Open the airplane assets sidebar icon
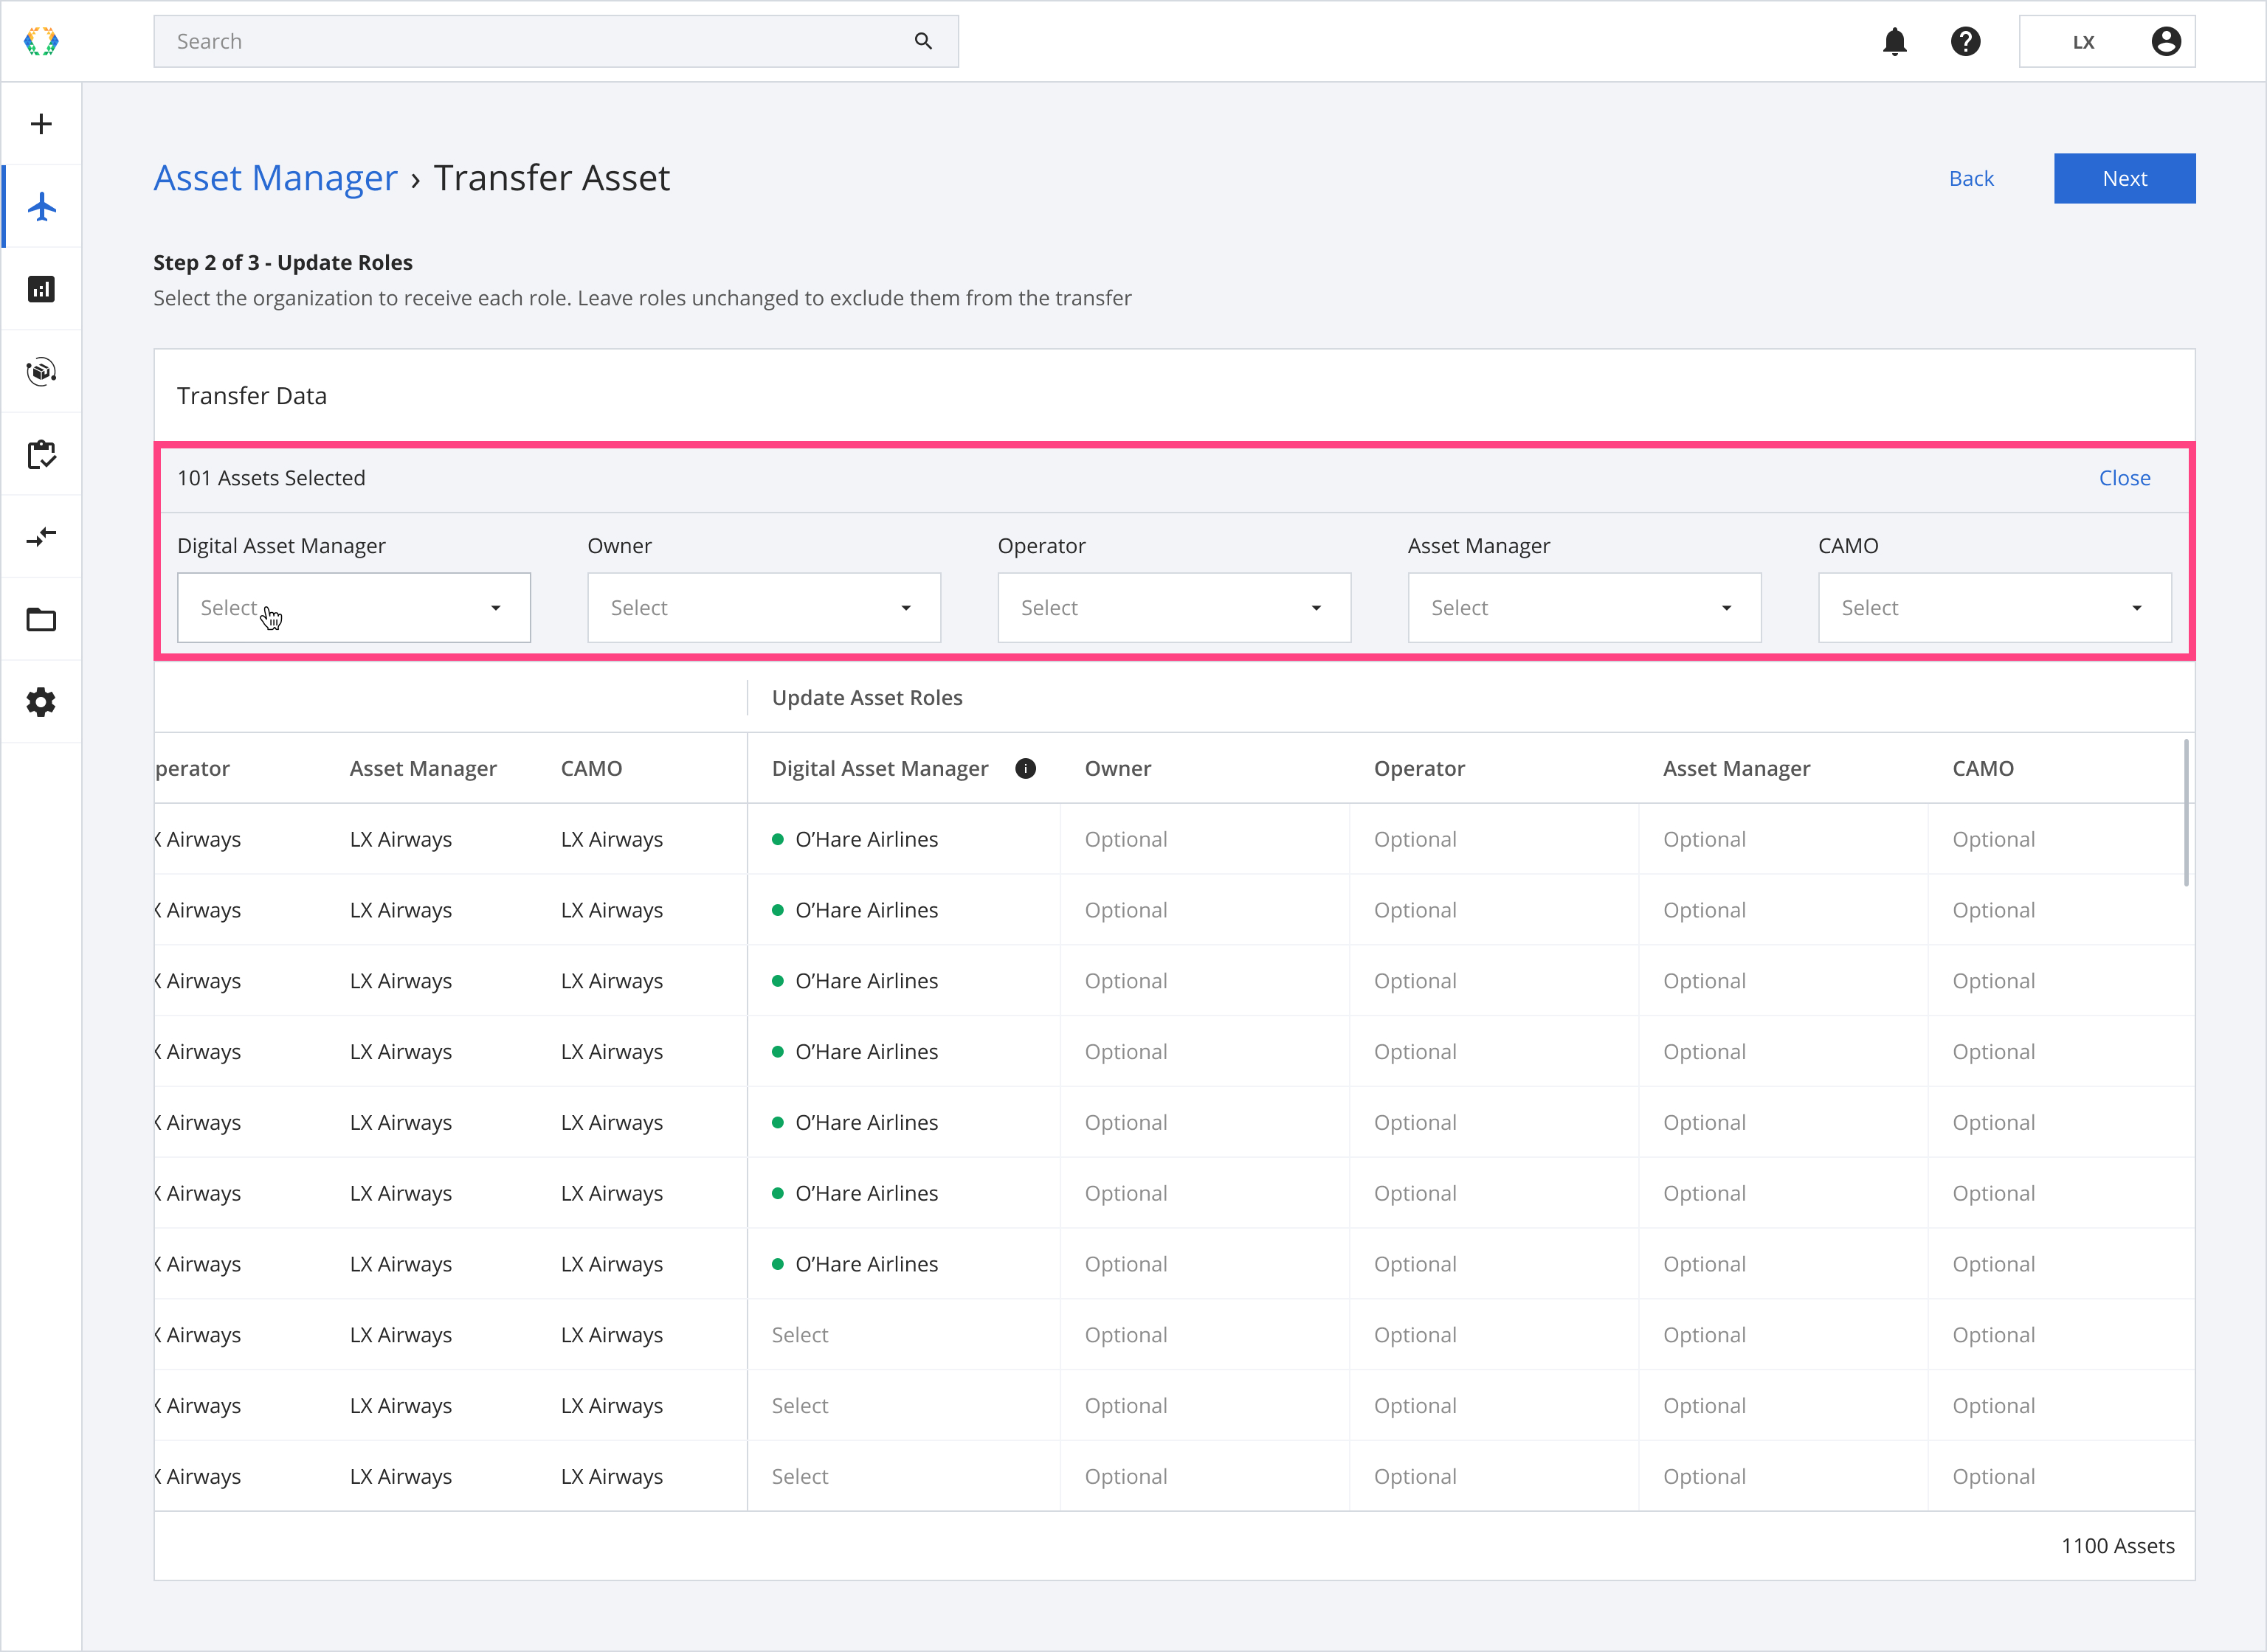Viewport: 2267px width, 1652px height. [x=41, y=207]
